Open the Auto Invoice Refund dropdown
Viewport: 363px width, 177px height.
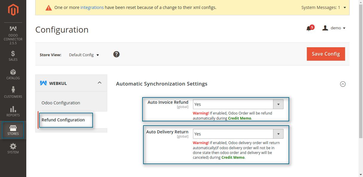click(238, 104)
